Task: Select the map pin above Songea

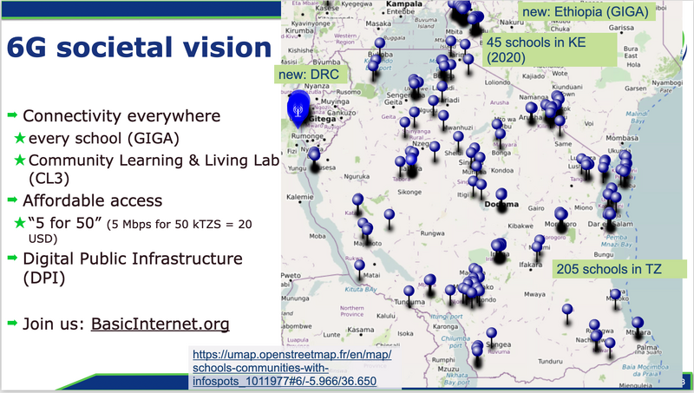Action: (491, 337)
